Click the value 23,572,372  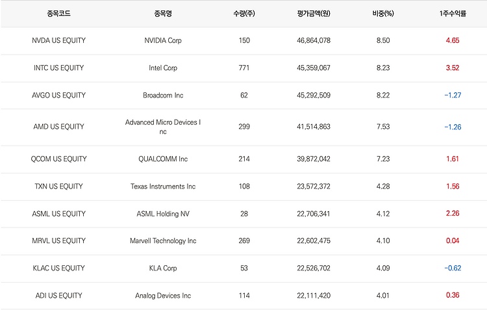click(314, 187)
